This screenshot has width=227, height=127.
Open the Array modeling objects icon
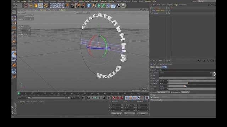click(x=104, y=6)
